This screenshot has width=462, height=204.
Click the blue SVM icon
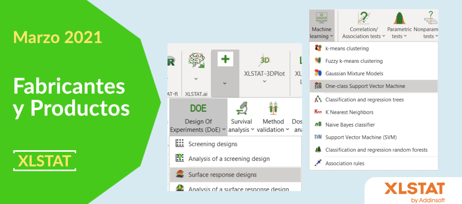point(318,137)
